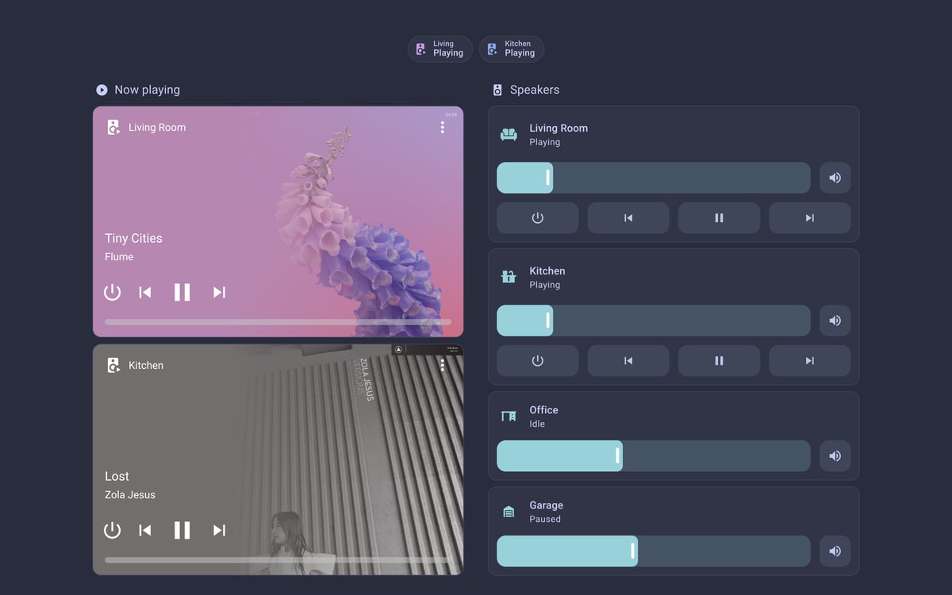Pause Lost by Zola Jesus

tap(182, 530)
